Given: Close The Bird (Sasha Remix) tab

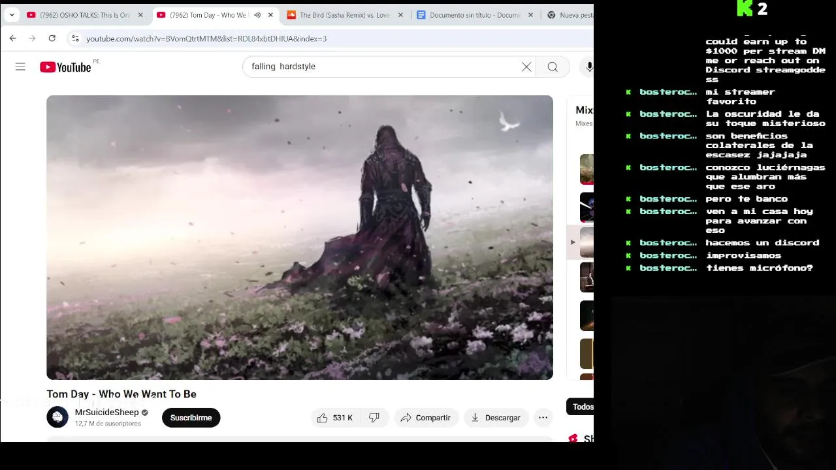Looking at the screenshot, I should click(400, 15).
